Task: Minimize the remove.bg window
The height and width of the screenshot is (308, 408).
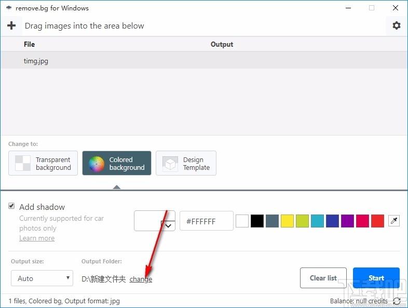Action: (348, 8)
